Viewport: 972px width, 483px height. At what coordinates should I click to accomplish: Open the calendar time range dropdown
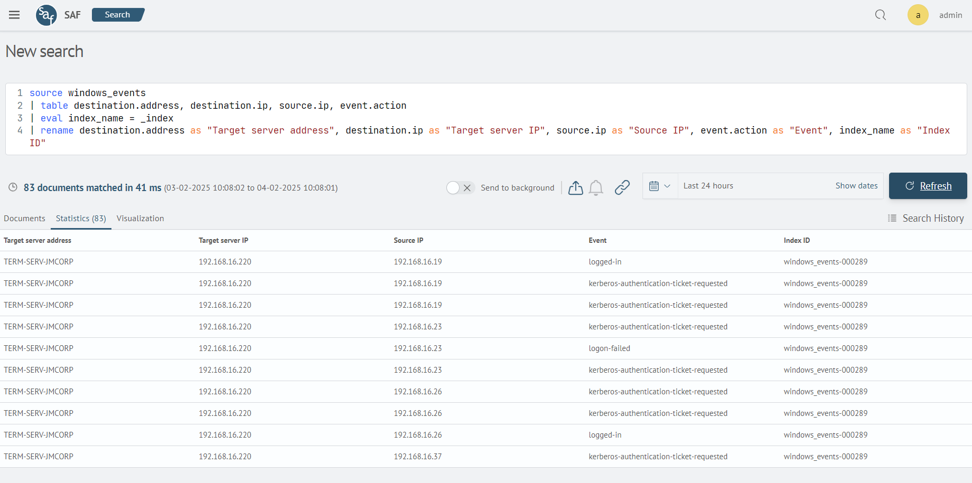[660, 186]
